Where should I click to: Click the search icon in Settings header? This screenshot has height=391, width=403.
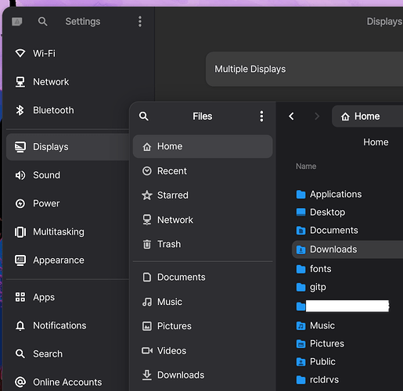[42, 21]
